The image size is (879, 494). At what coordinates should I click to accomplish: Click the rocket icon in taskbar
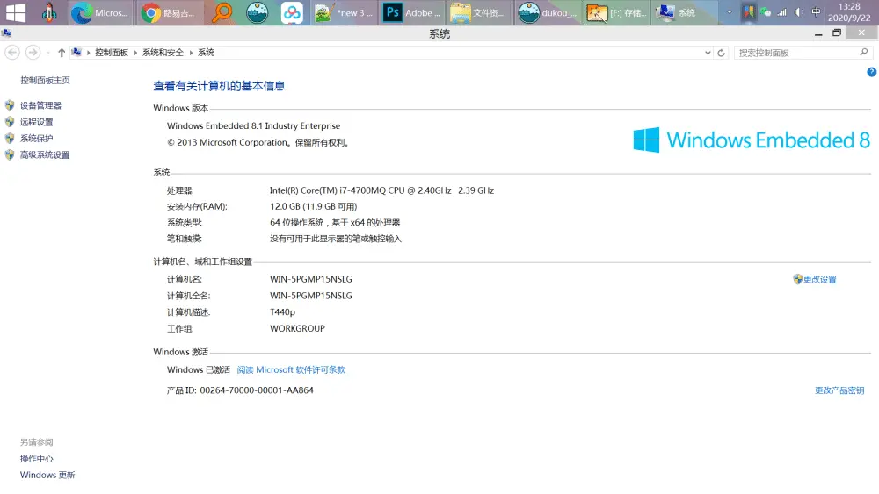pyautogui.click(x=50, y=12)
